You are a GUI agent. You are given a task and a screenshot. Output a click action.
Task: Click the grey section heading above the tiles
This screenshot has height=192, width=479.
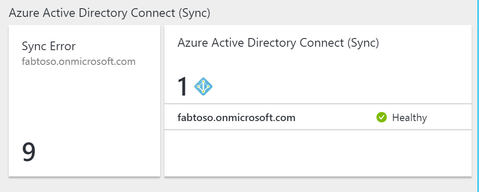click(x=109, y=13)
